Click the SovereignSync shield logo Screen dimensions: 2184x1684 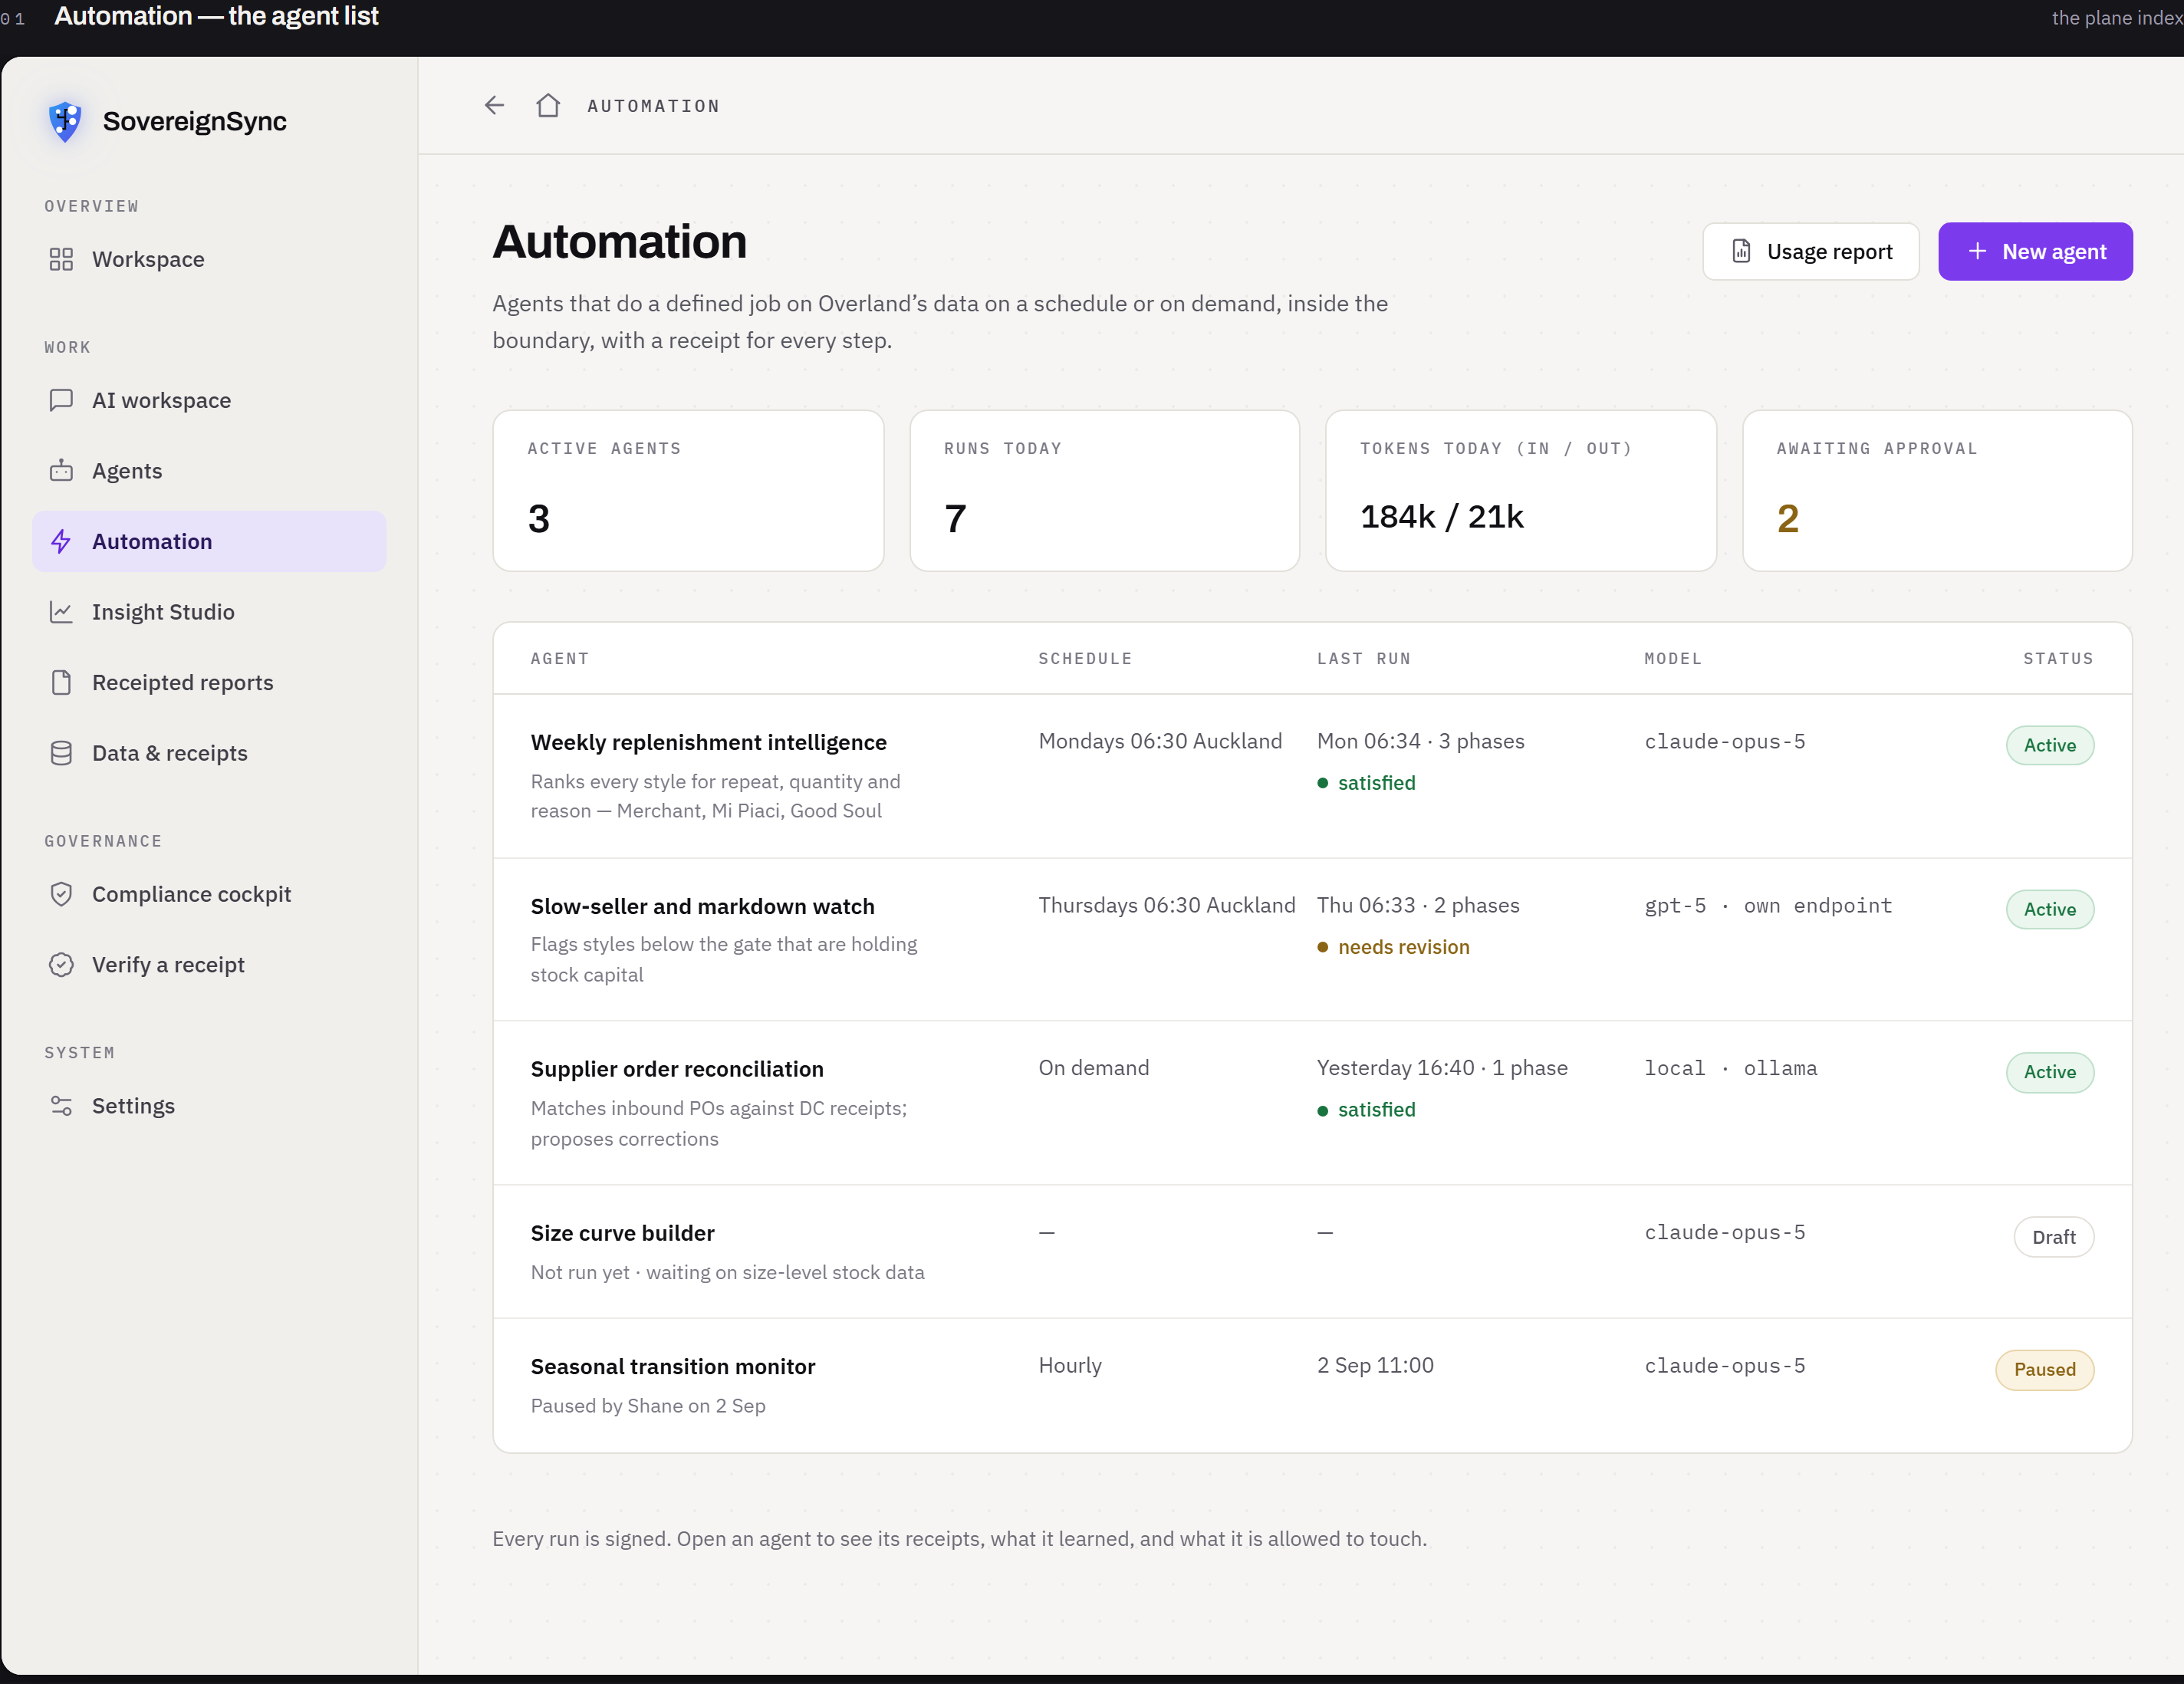[x=65, y=121]
